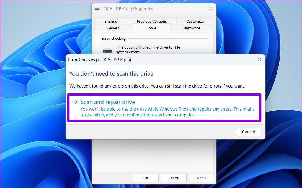Click the arrow icon beside Scan and repair
Viewport: 302px width, 188px height.
75,102
